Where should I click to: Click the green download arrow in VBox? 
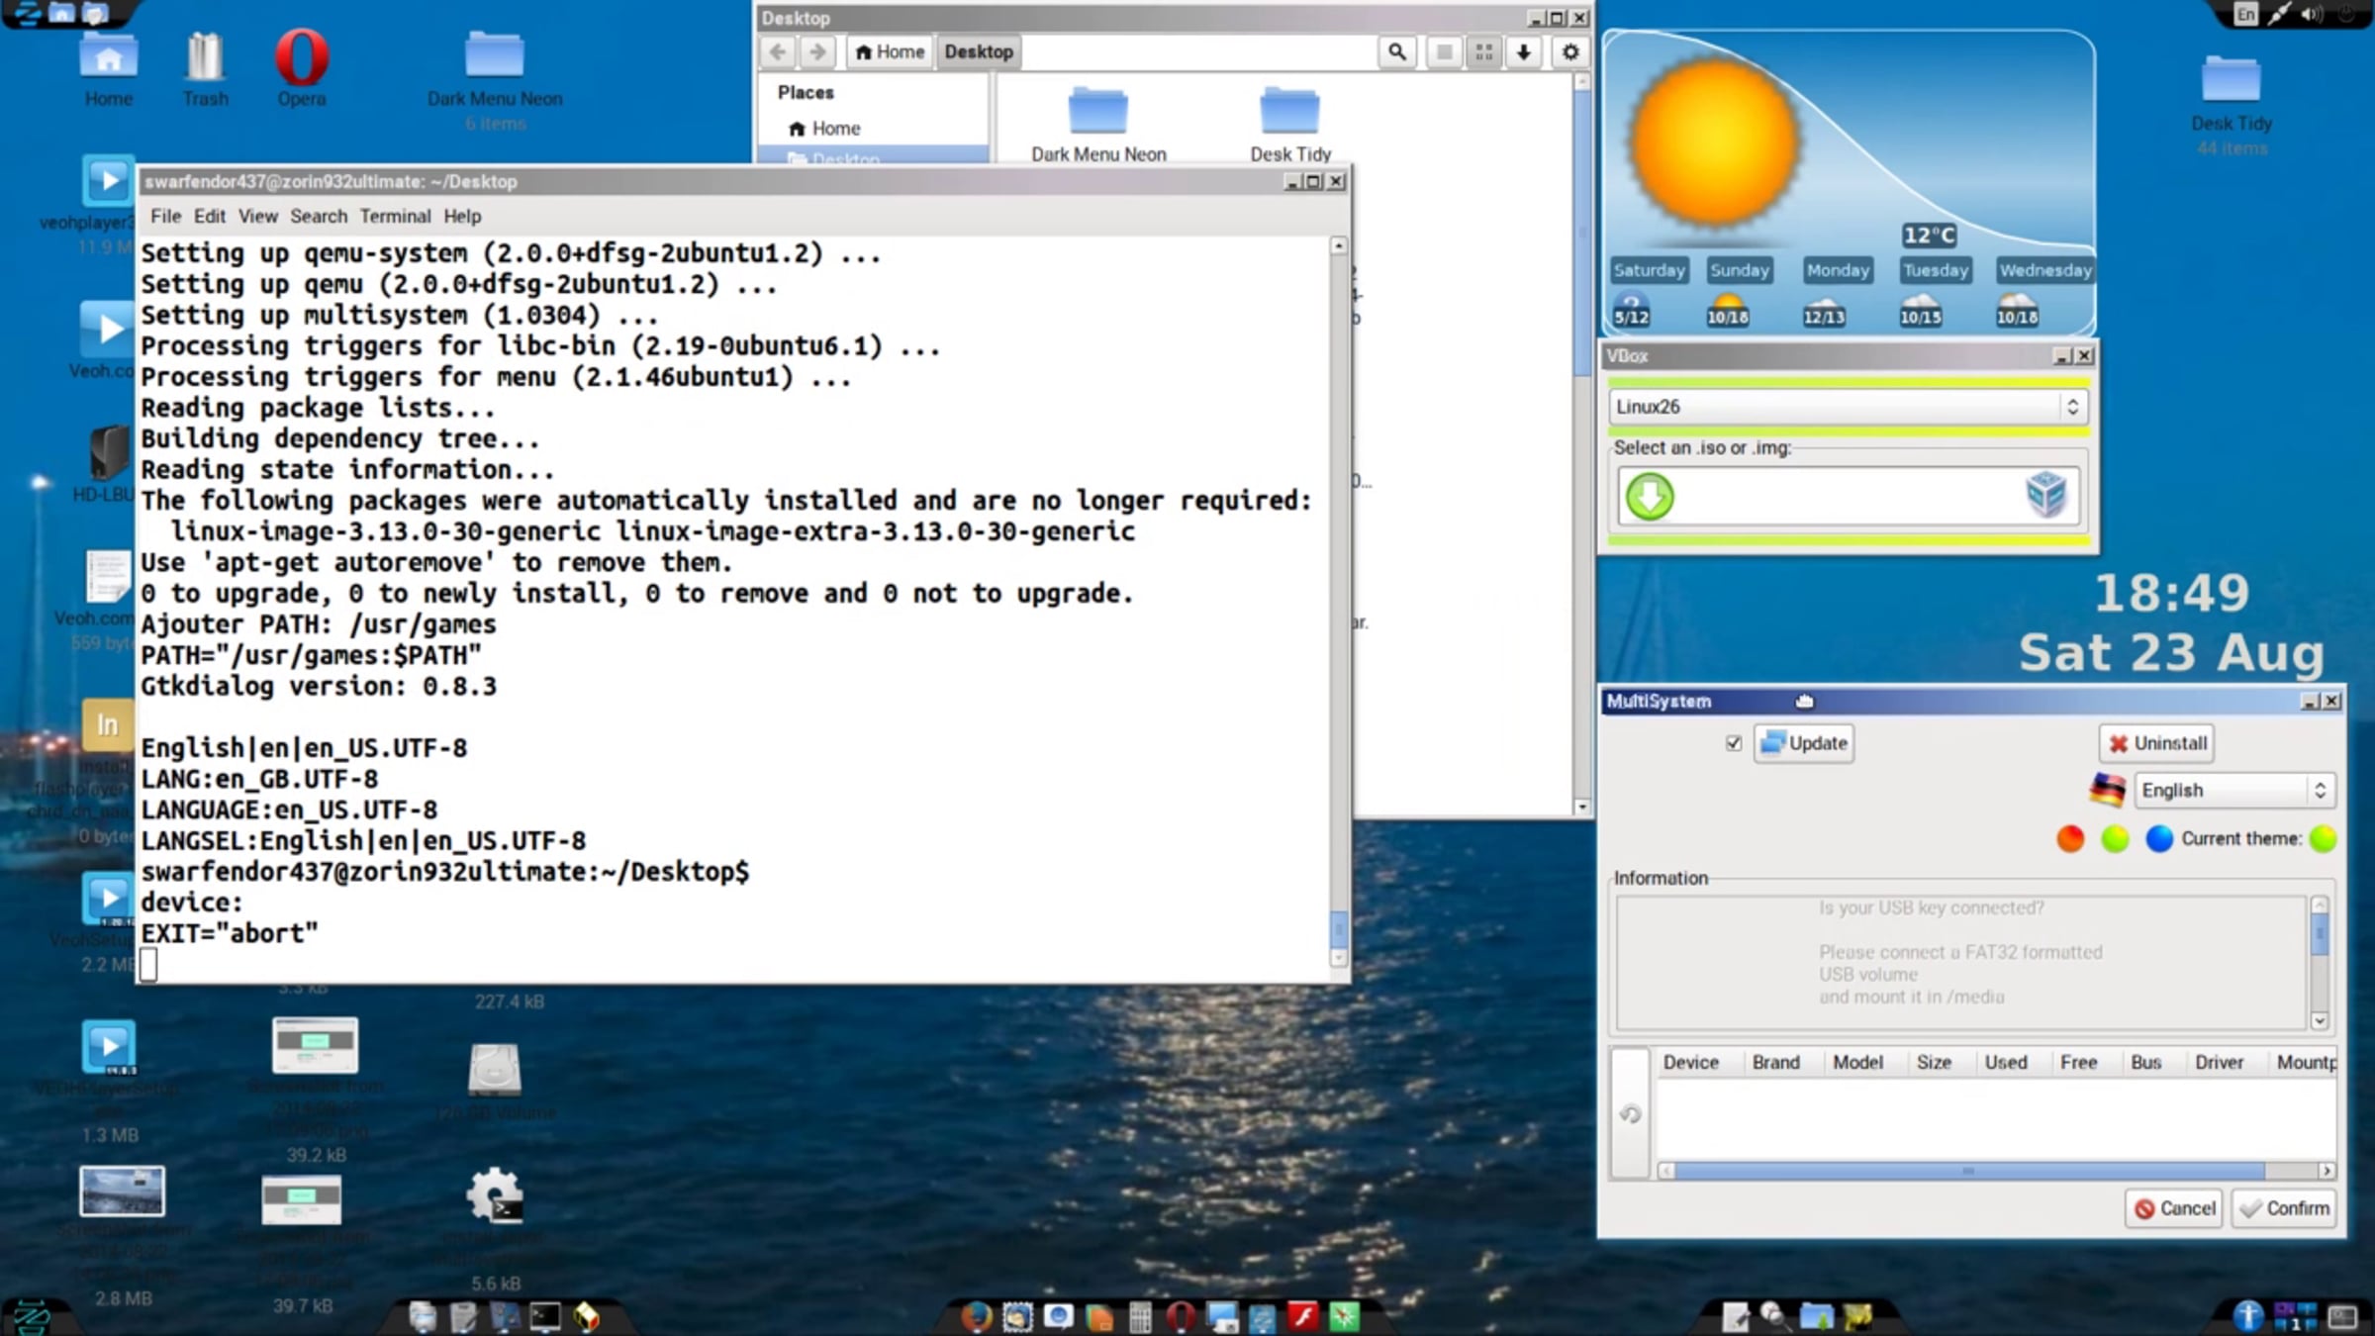point(1650,496)
